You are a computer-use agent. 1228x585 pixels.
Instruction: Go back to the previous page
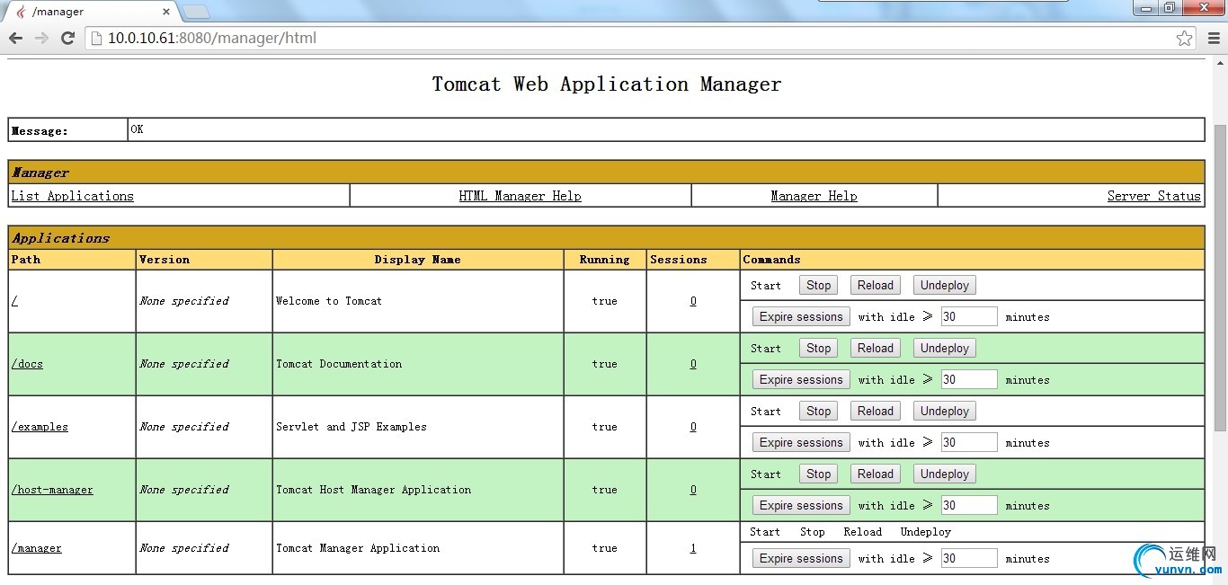15,38
